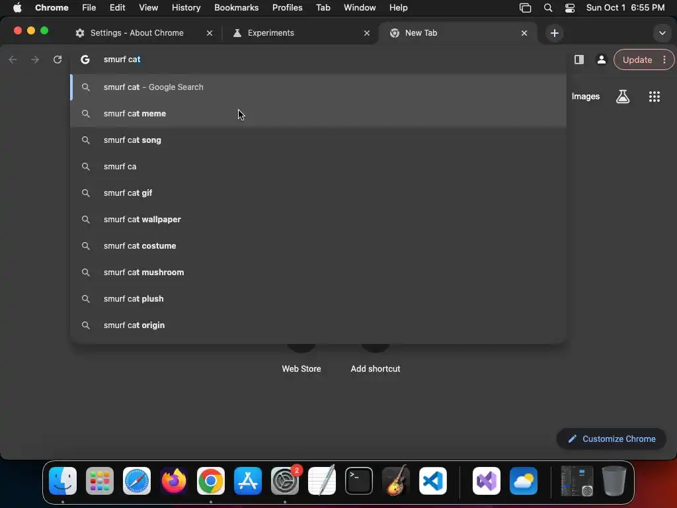Open Visual Studio Code from the dock
The image size is (677, 508).
(x=433, y=481)
